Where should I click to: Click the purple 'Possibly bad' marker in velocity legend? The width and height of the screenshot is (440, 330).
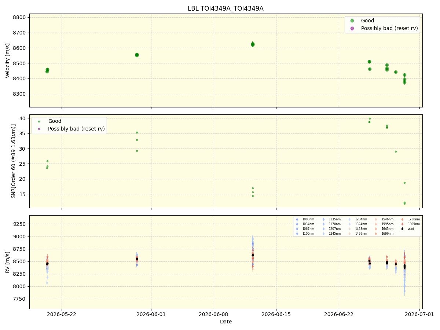[x=352, y=28]
